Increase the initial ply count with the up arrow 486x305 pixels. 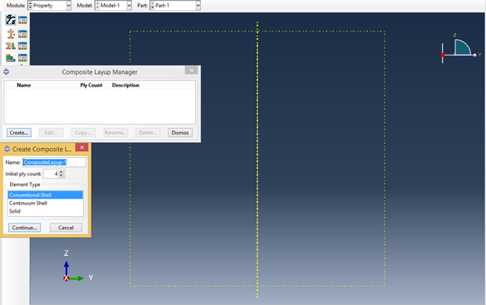click(61, 172)
